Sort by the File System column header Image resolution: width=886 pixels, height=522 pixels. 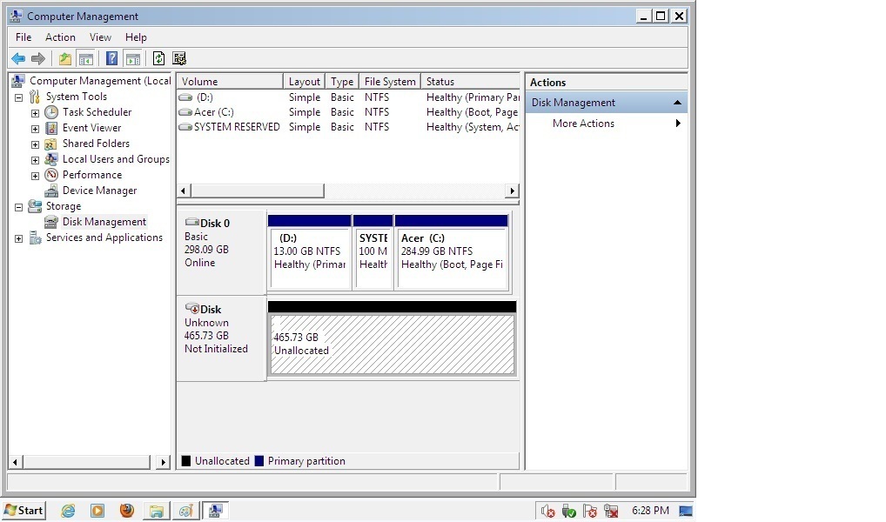(x=390, y=82)
